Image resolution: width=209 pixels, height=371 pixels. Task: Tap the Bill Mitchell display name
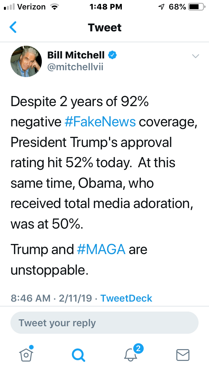click(76, 55)
